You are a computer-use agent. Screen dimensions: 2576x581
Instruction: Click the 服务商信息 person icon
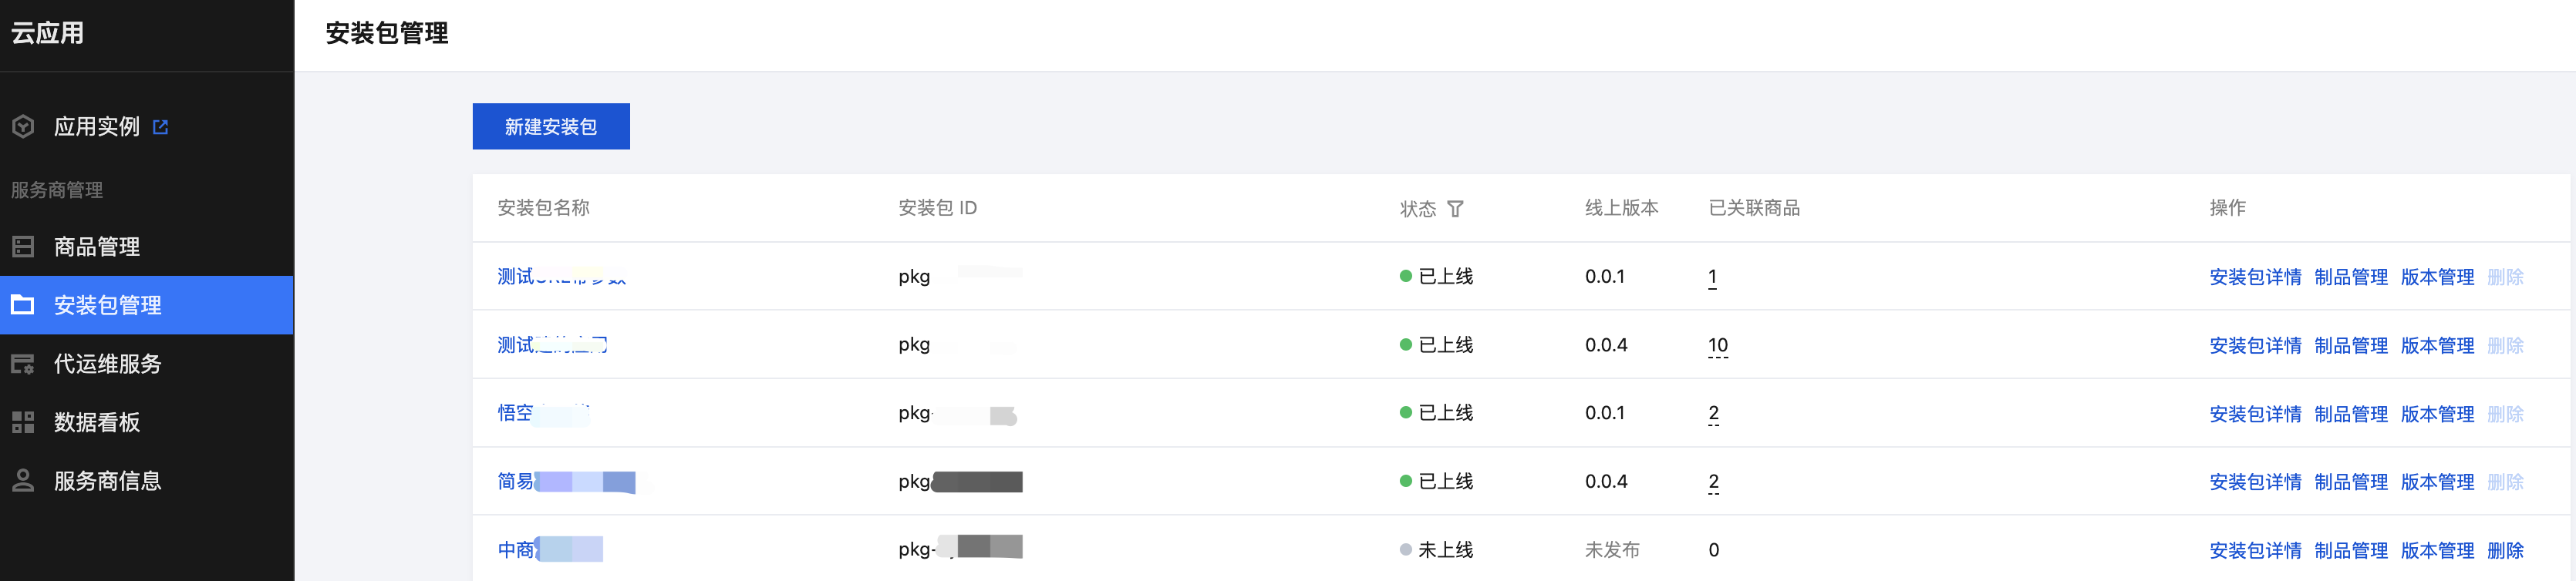coord(23,481)
